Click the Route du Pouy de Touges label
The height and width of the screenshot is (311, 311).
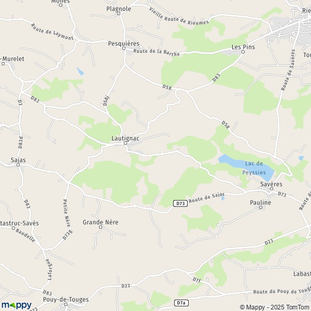[282, 291]
